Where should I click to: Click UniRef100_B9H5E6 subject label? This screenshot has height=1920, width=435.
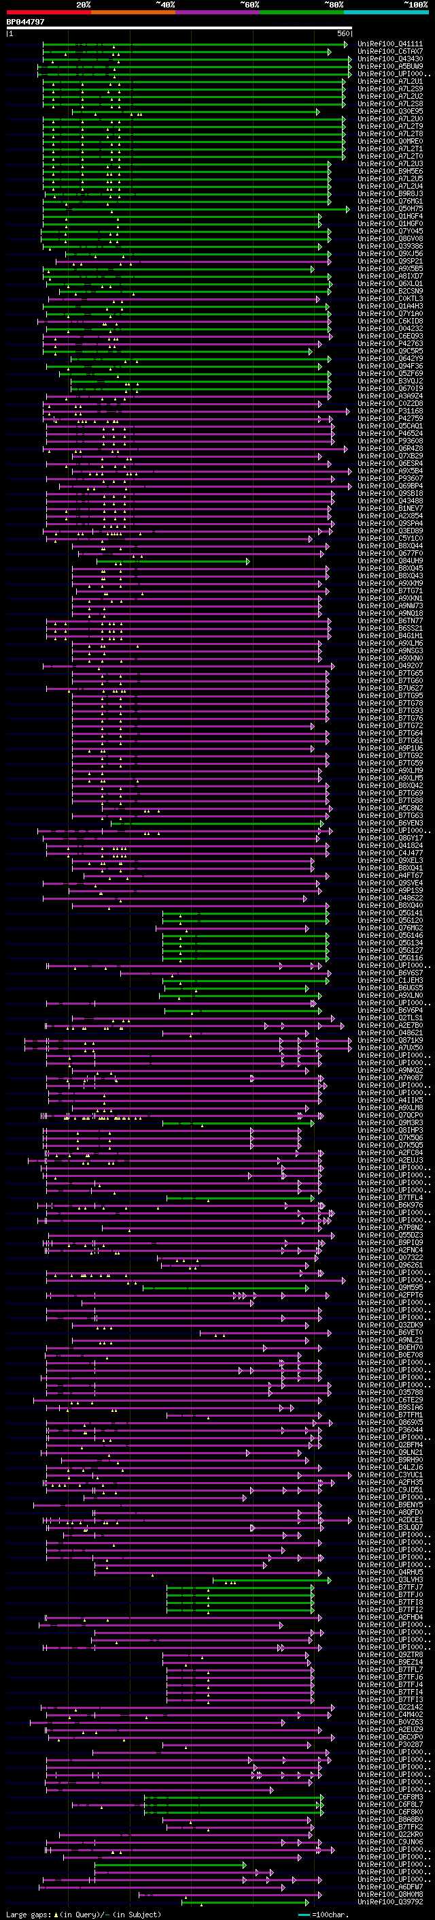(390, 172)
